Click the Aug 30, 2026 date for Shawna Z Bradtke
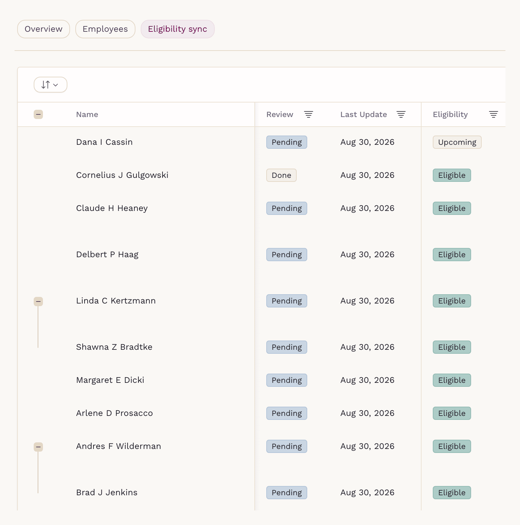520x525 pixels. tap(367, 347)
